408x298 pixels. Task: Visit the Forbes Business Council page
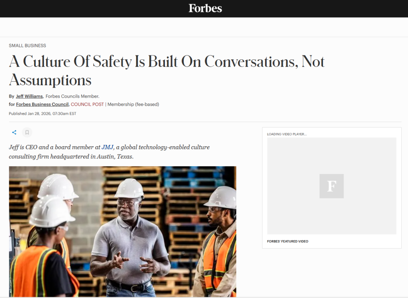(42, 104)
